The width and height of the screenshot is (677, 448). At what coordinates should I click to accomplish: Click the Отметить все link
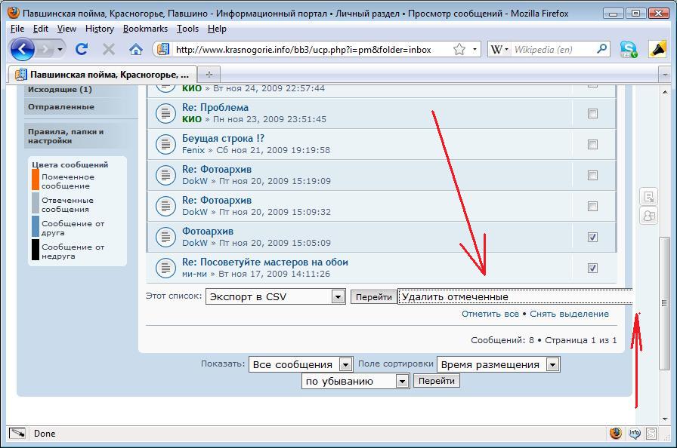(x=490, y=314)
